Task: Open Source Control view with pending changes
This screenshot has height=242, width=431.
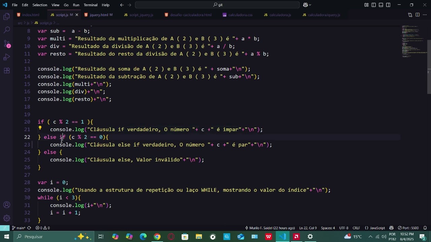Action: [x=6, y=44]
